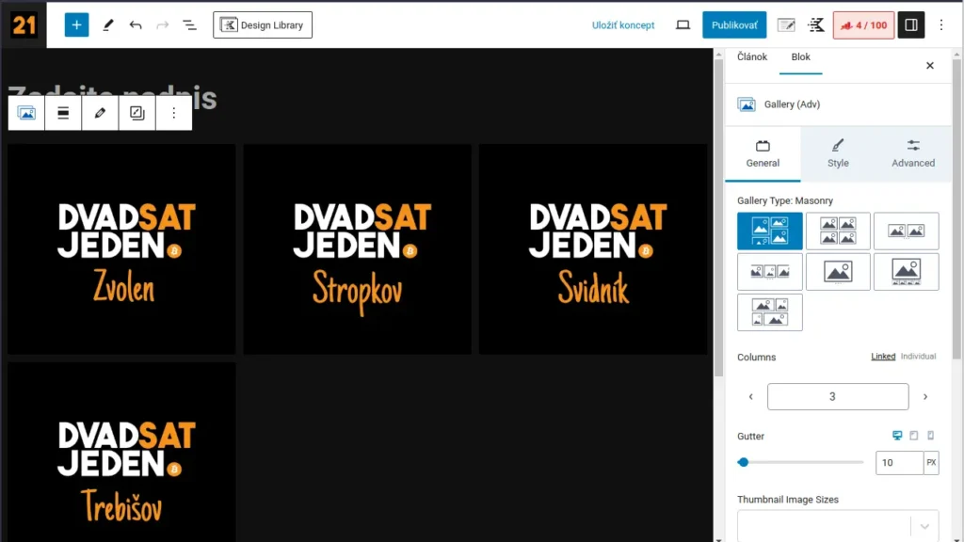964x542 pixels.
Task: Open block alignment options in block toolbar
Action: (x=63, y=113)
